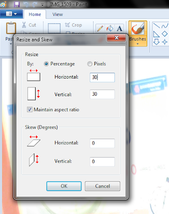Open the blue Paint file menu button
This screenshot has height=214, width=169.
[x=11, y=14]
